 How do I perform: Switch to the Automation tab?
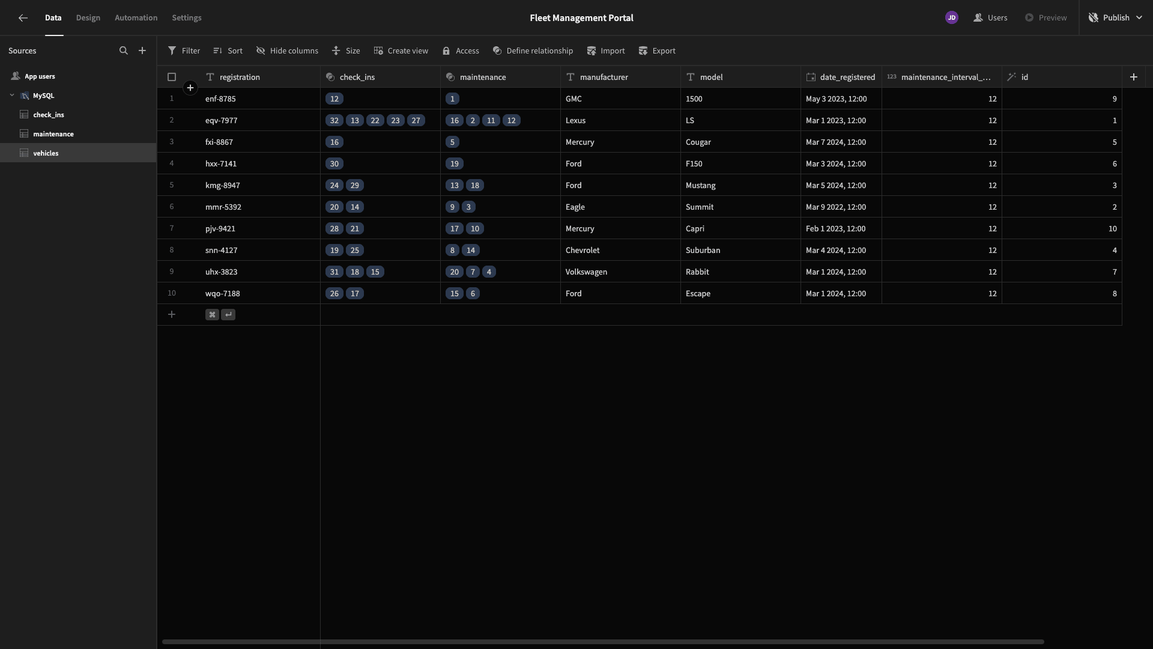point(136,18)
